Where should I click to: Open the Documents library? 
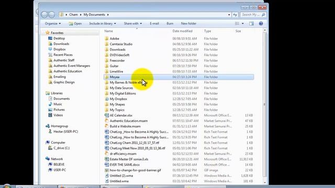(x=62, y=99)
